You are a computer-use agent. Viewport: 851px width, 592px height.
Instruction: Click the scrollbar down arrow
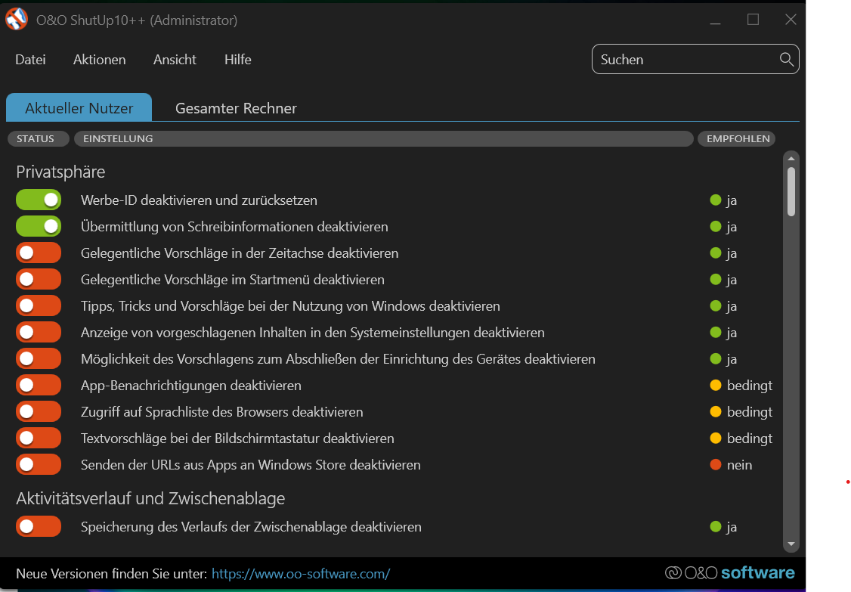click(791, 544)
